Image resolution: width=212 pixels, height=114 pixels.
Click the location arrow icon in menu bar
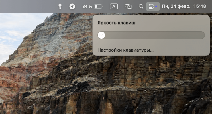tap(72, 6)
